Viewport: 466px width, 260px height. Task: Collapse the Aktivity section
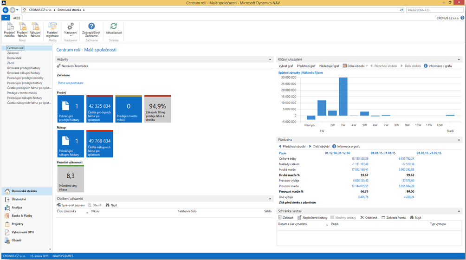[270, 59]
